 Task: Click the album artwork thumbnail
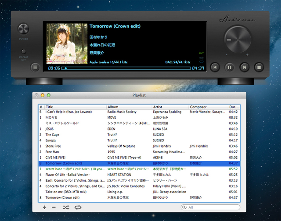click(65, 43)
